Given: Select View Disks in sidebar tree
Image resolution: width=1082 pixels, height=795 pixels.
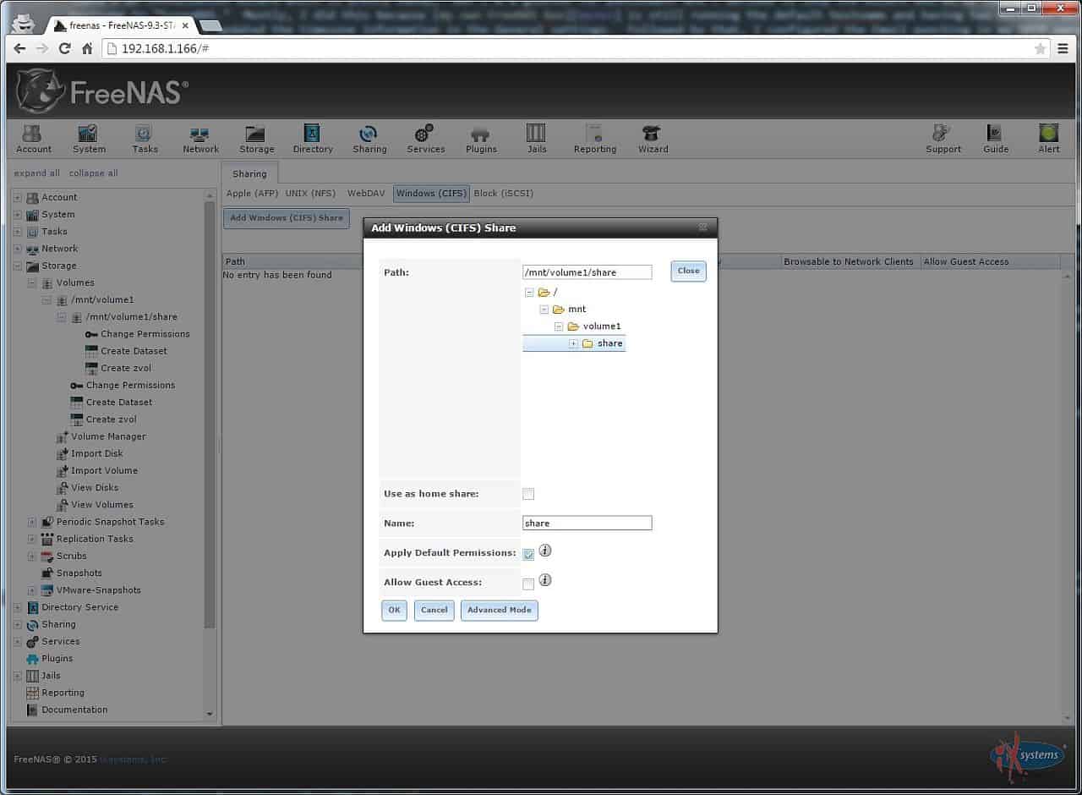Looking at the screenshot, I should (x=95, y=487).
